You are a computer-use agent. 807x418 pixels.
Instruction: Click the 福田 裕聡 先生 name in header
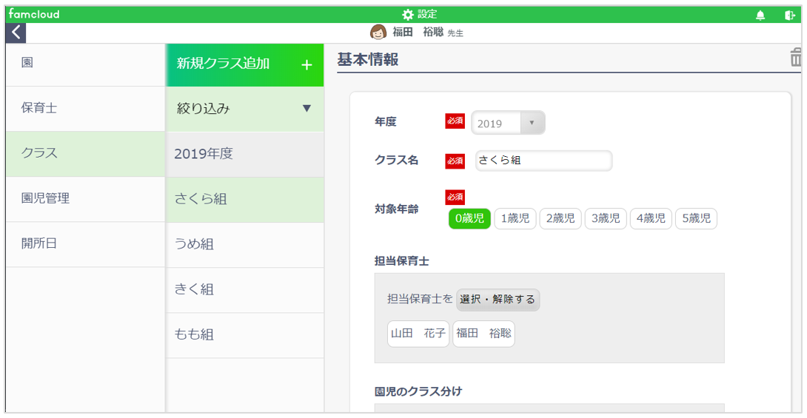(x=428, y=33)
